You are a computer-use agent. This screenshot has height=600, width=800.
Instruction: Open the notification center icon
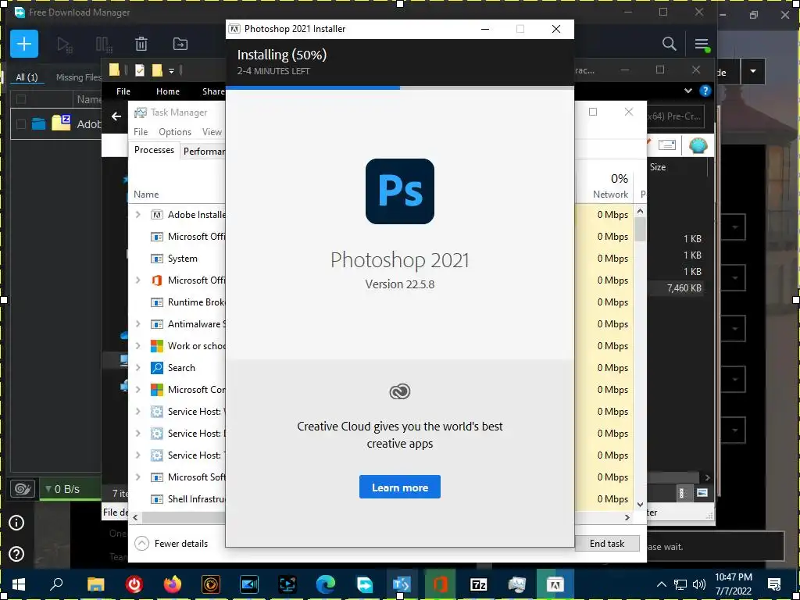[x=774, y=584]
